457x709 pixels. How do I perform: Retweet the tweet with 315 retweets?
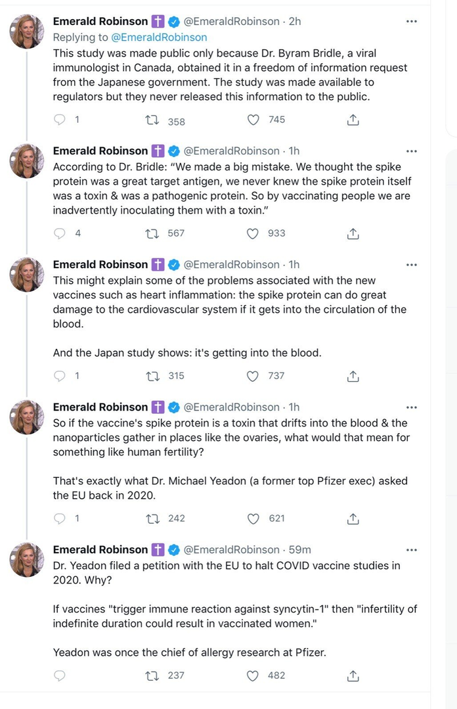pos(152,376)
